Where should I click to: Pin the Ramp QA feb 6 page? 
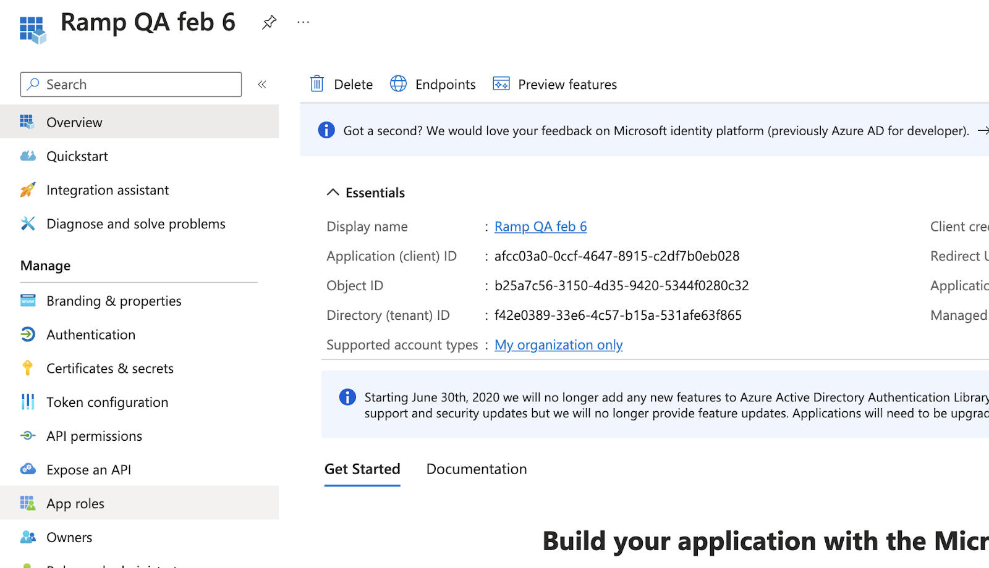click(269, 23)
